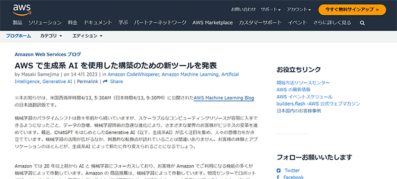Go to ブログホーム

pos(18,36)
